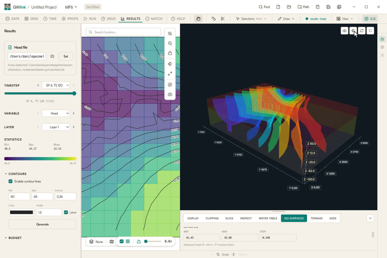The width and height of the screenshot is (387, 258).
Task: Click the contour Interval input field
Action: click(65, 196)
